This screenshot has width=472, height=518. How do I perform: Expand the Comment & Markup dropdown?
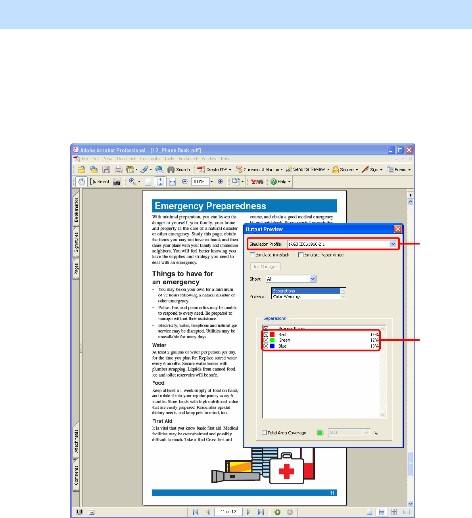[282, 170]
